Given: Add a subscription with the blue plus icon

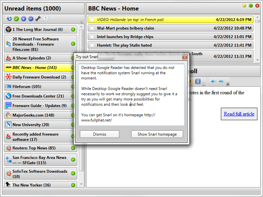Looking at the screenshot, I should pyautogui.click(x=23, y=19).
